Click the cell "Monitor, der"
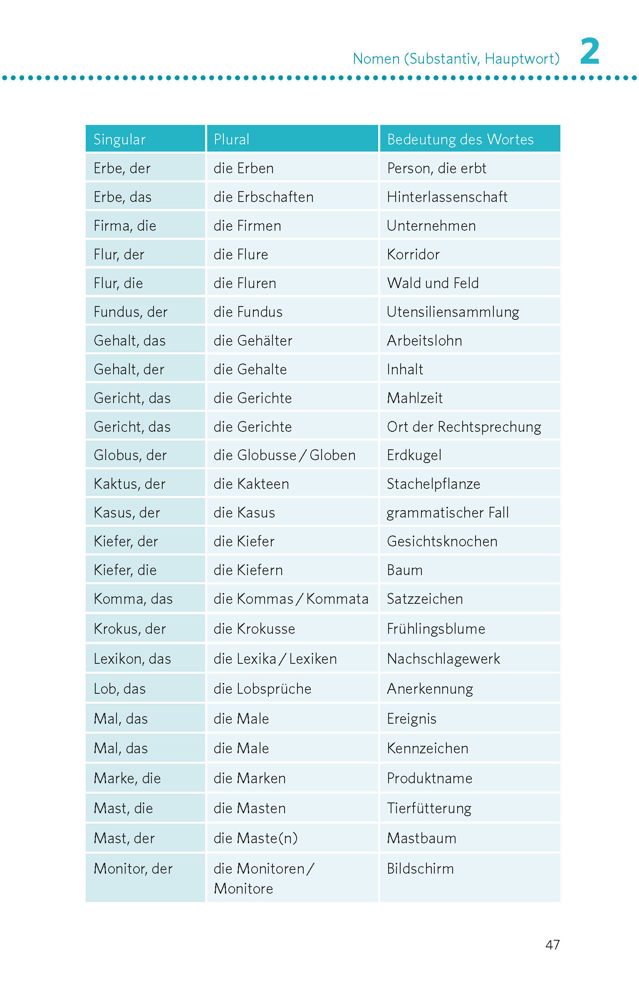 click(x=133, y=869)
